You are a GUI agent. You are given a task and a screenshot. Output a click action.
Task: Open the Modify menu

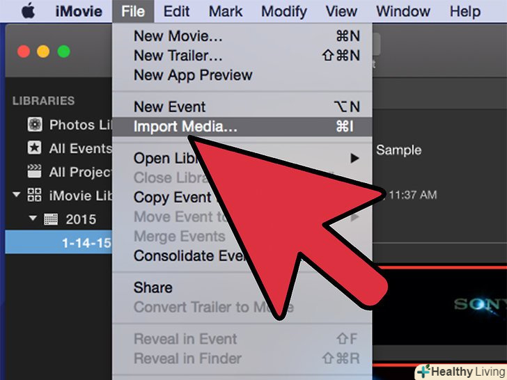[284, 11]
